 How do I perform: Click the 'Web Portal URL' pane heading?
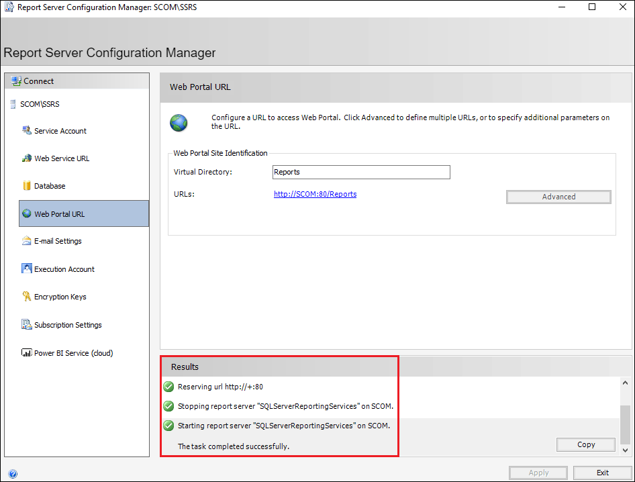pyautogui.click(x=200, y=87)
